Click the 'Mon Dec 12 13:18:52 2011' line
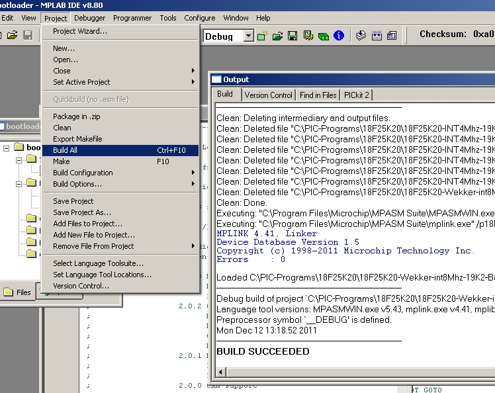The height and width of the screenshot is (393, 495). click(x=267, y=331)
